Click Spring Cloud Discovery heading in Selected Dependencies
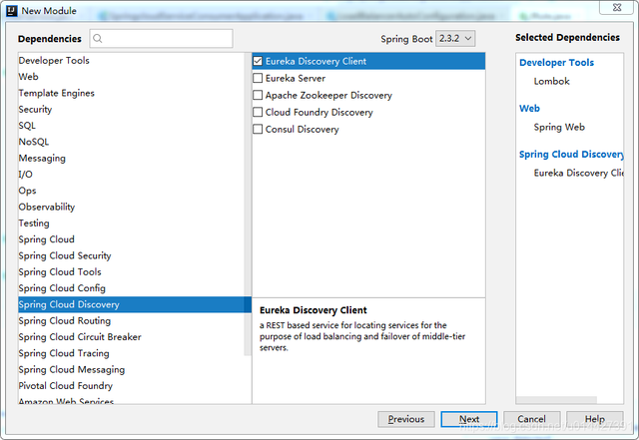The width and height of the screenshot is (639, 440). 571,155
